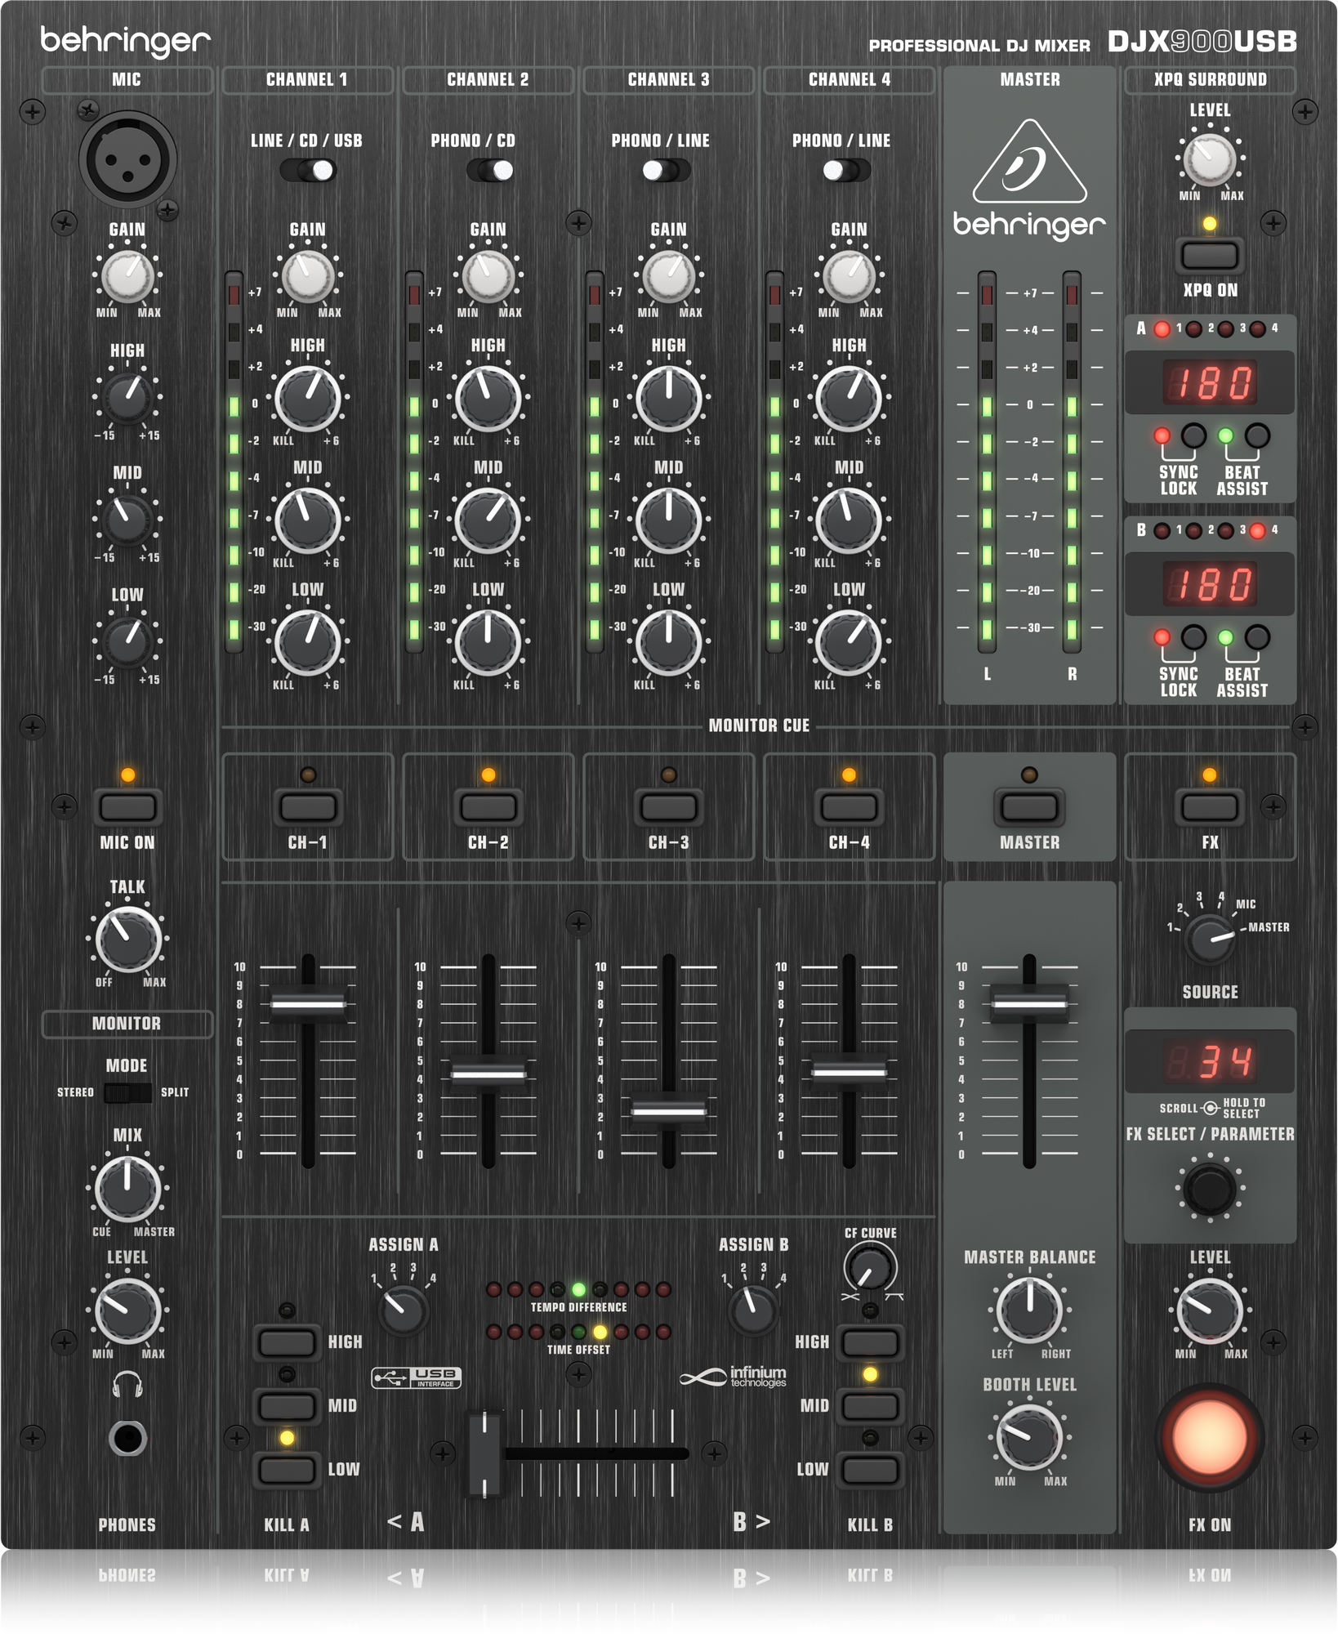Image resolution: width=1338 pixels, height=1634 pixels.
Task: Toggle the MIC ON button
Action: pos(127,806)
